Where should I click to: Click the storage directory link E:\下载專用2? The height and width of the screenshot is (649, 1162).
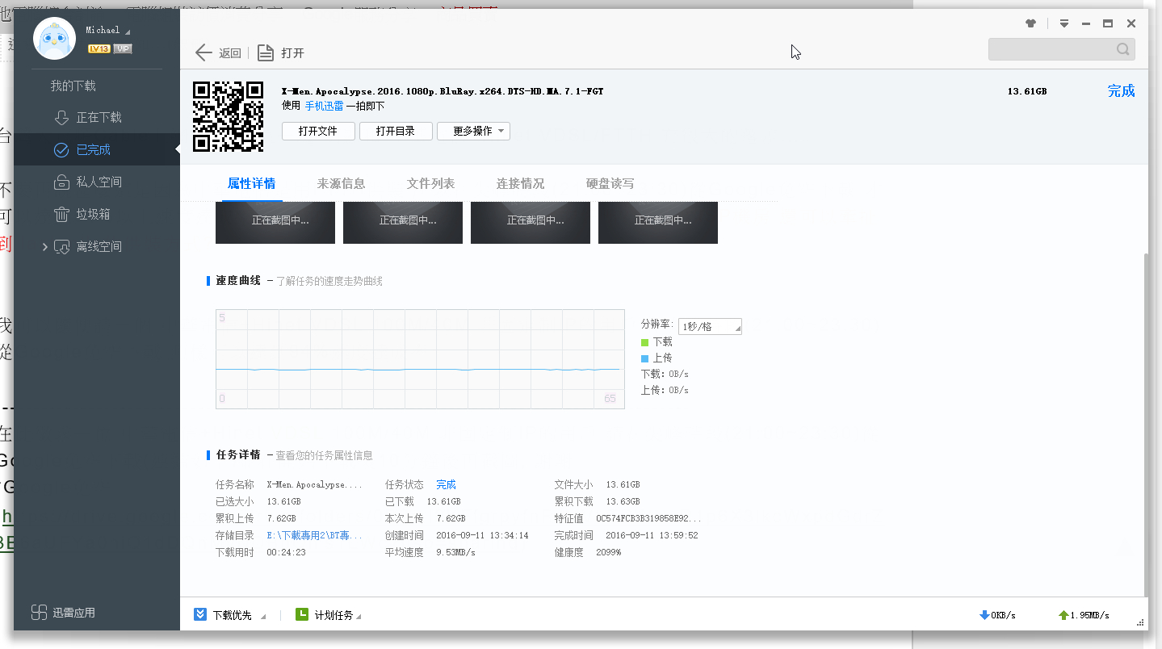pos(314,535)
